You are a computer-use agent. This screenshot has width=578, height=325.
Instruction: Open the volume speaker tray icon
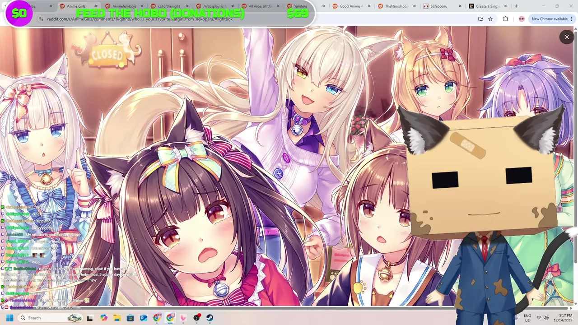point(546,318)
